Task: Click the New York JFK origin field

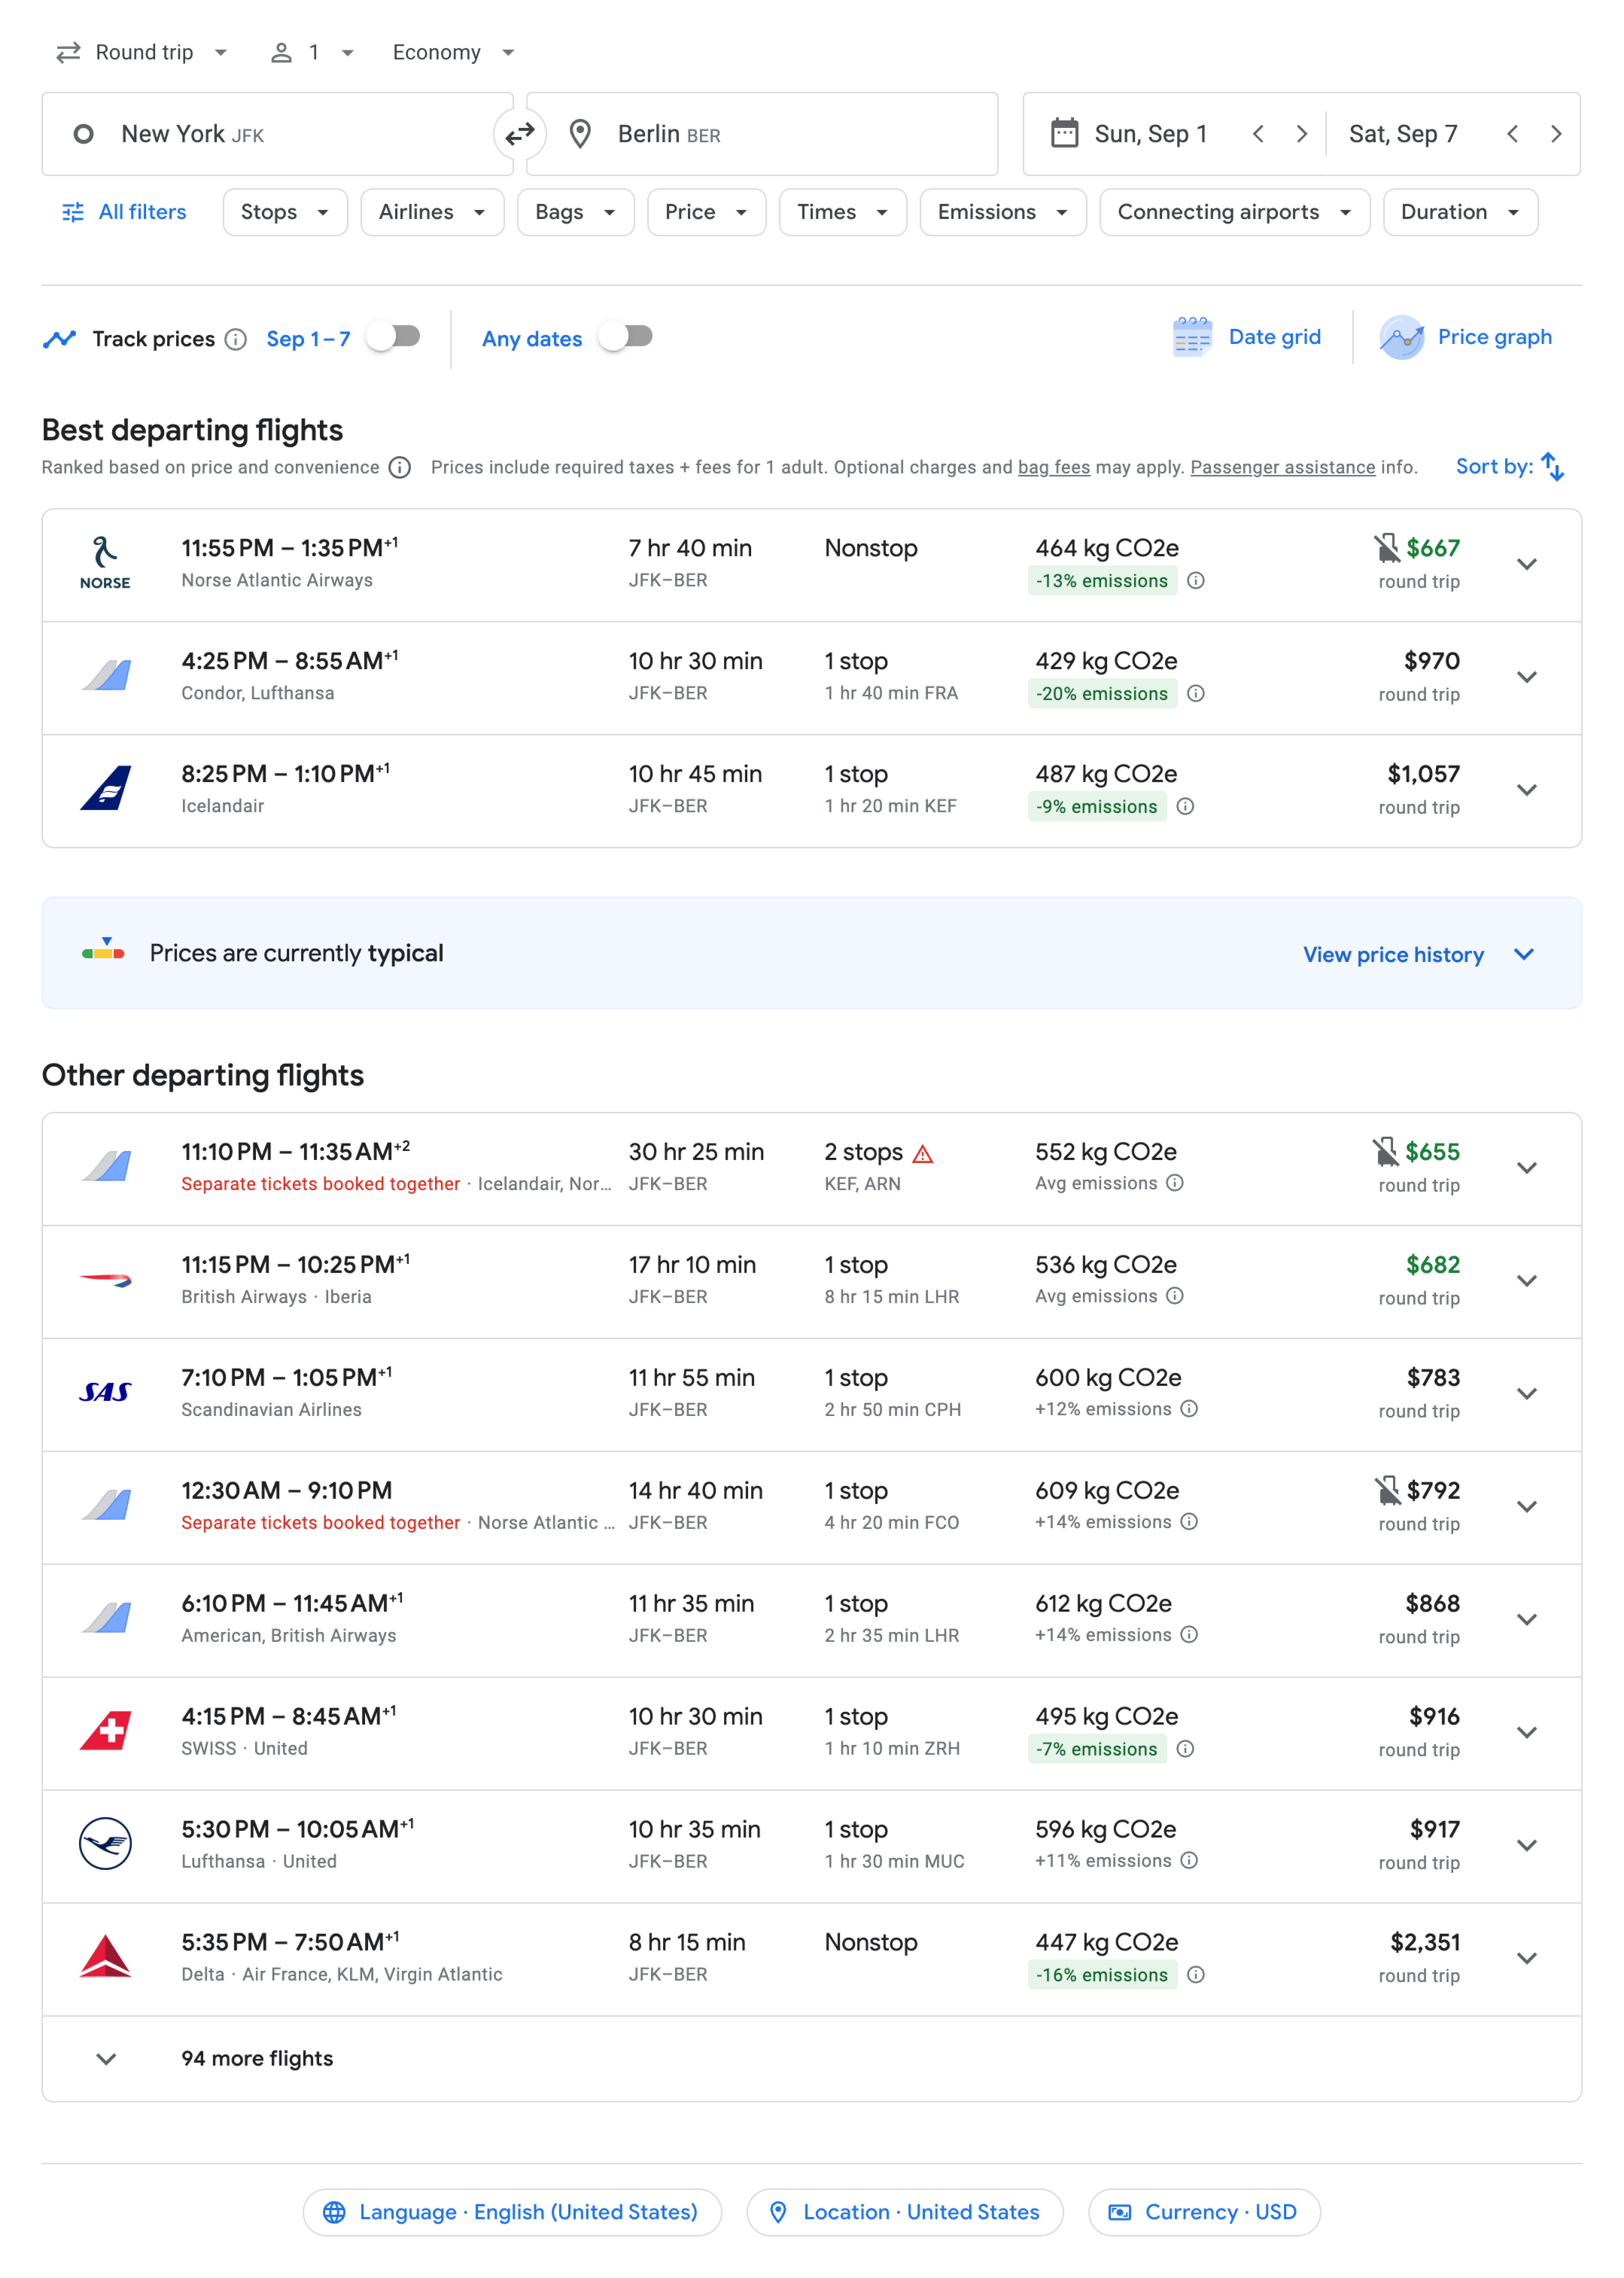Action: coord(277,134)
